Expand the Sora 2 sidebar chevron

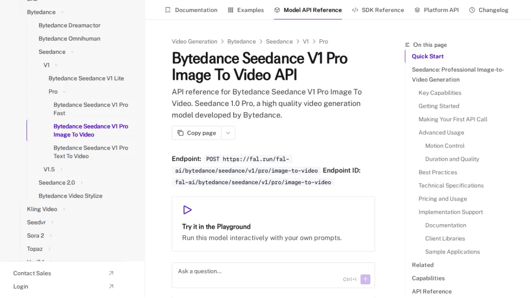coord(51,236)
